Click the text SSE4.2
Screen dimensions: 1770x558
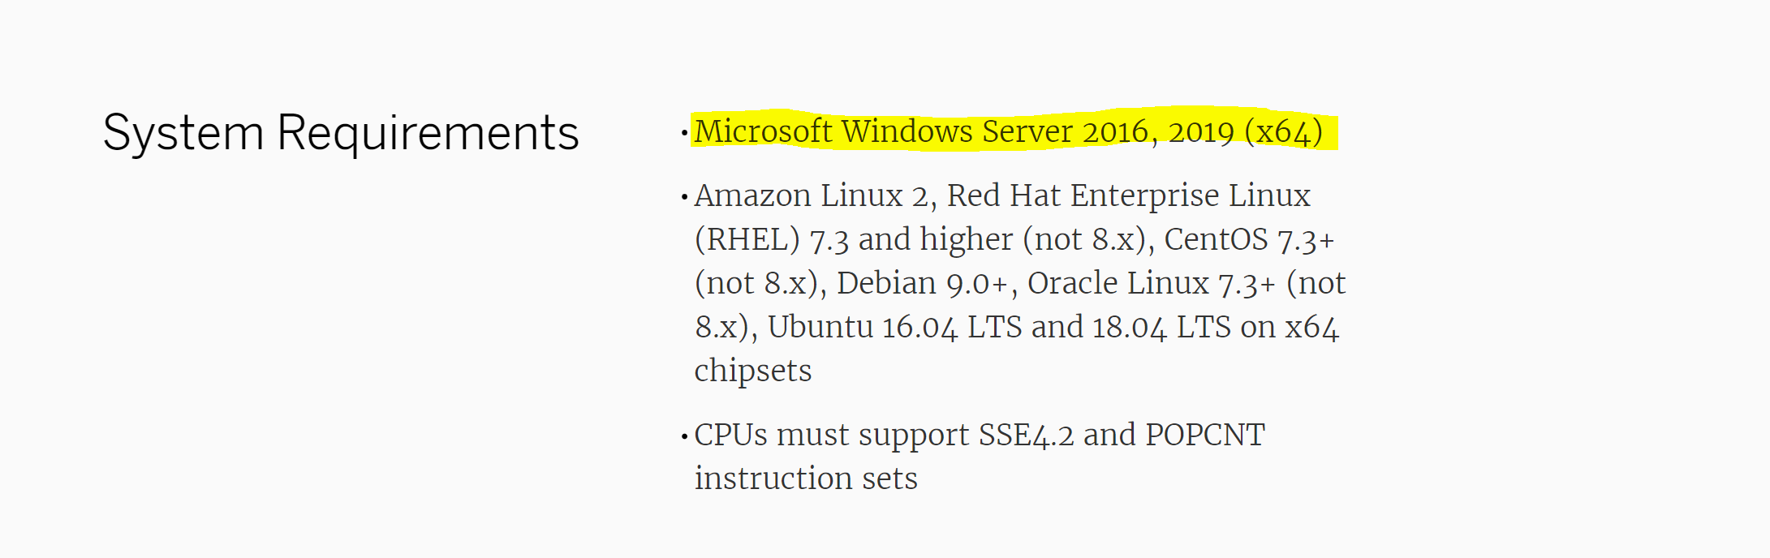tap(1026, 435)
